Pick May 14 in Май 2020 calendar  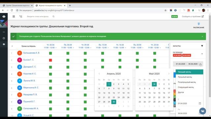click(x=154, y=93)
